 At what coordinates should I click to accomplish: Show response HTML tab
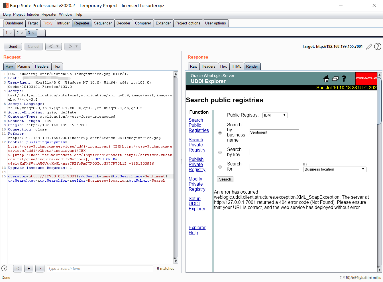pos(237,66)
